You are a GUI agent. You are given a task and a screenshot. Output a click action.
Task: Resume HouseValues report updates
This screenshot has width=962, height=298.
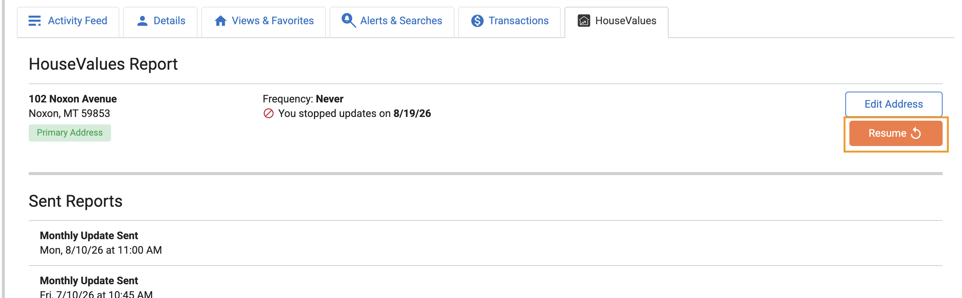tap(896, 133)
